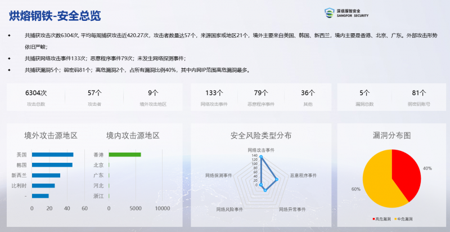450x232 pixels.
Task: Click the 境外攻击地区 card label
Action: (153, 104)
